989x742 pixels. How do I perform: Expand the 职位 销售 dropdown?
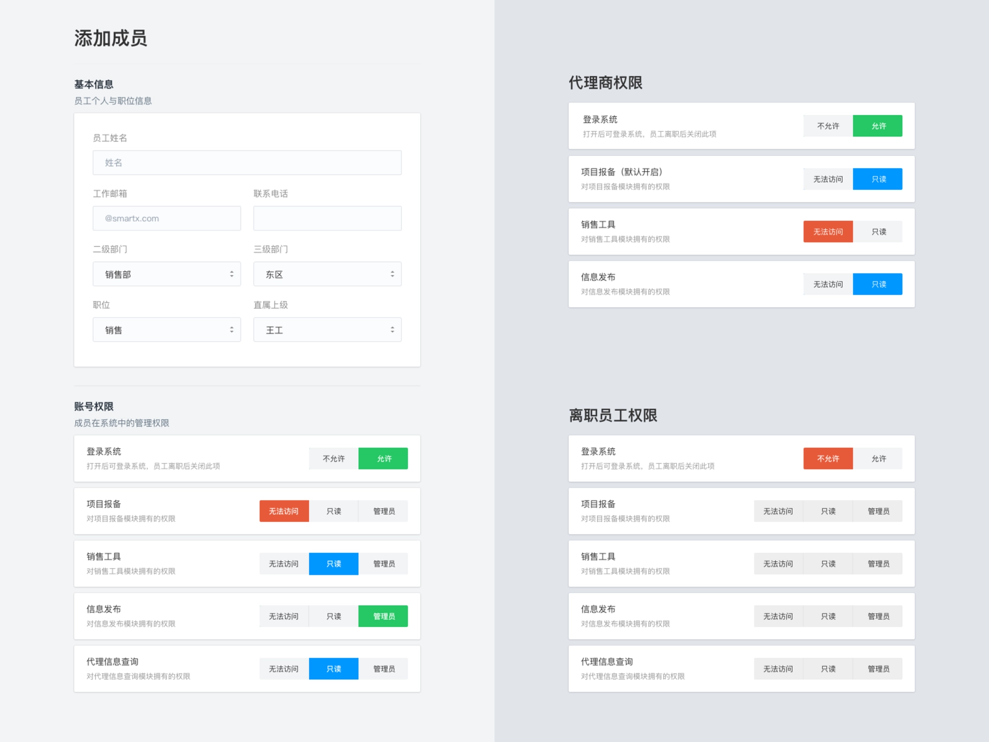pos(167,330)
